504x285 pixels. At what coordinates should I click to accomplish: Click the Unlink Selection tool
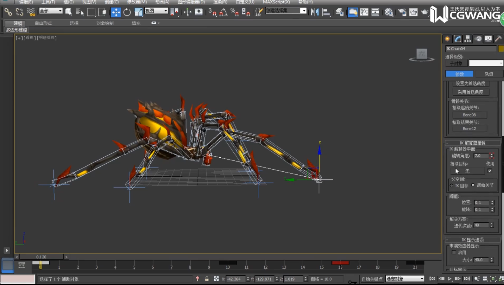click(19, 12)
